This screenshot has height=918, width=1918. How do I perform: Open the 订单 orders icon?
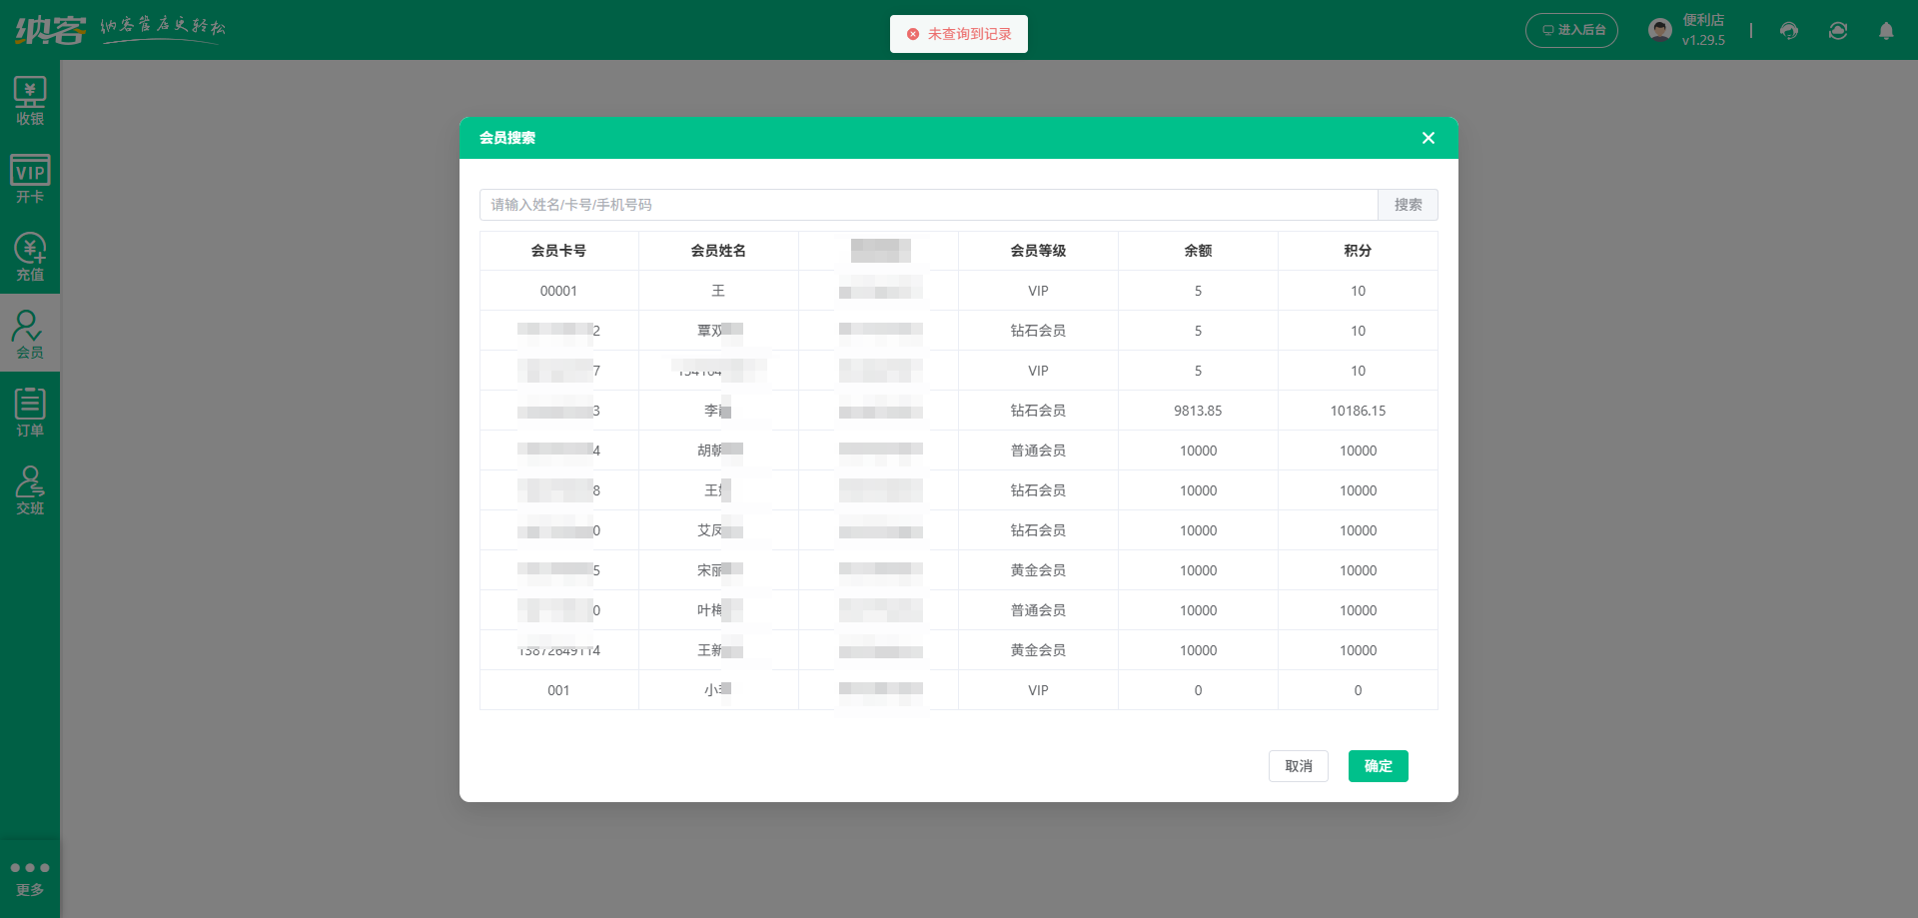[x=30, y=412]
